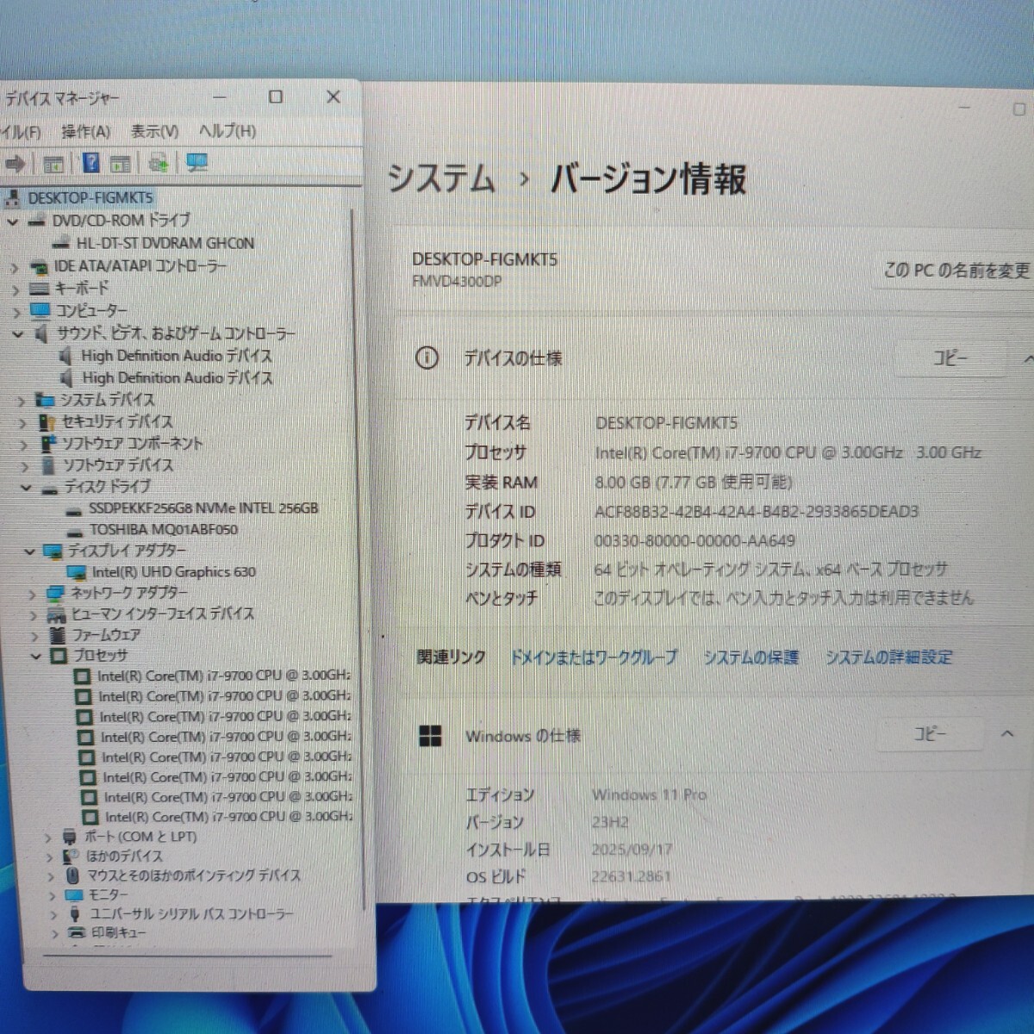Click the monitor category icon (モニター)

click(x=74, y=895)
